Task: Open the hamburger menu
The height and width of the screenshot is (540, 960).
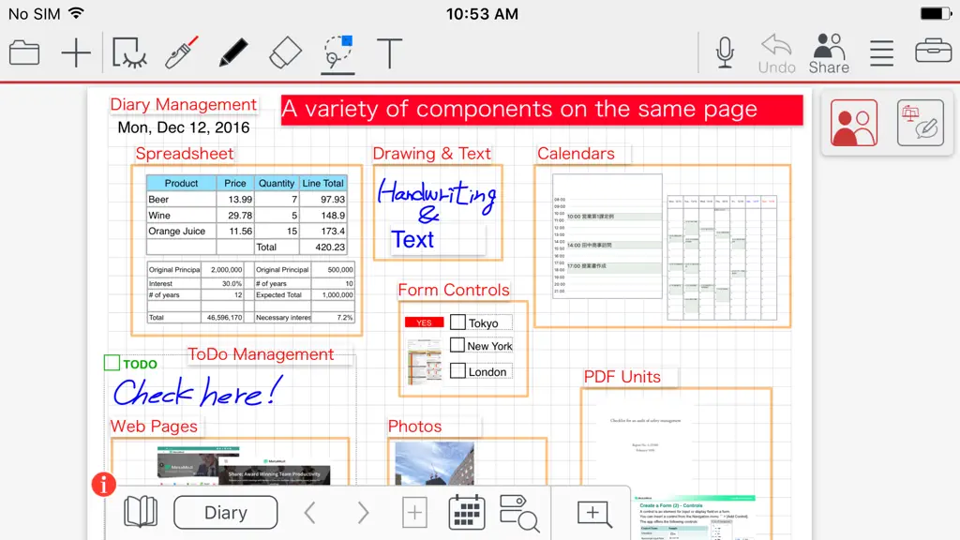Action: (881, 52)
